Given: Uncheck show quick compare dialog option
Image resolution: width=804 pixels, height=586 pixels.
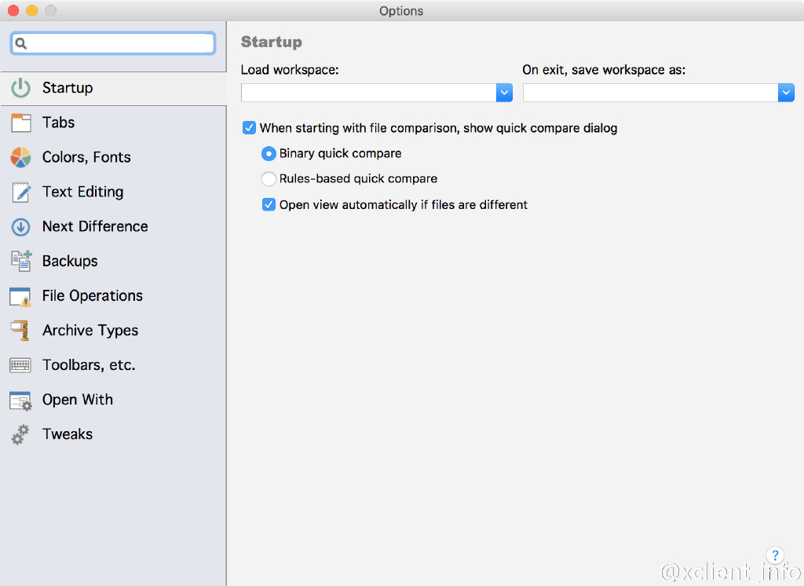Looking at the screenshot, I should click(249, 128).
